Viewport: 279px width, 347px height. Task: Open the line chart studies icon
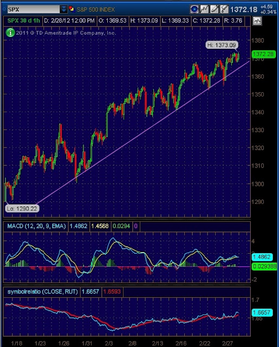click(204, 9)
